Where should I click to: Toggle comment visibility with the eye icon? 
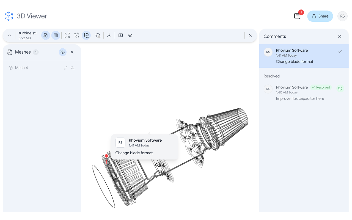[x=130, y=35]
